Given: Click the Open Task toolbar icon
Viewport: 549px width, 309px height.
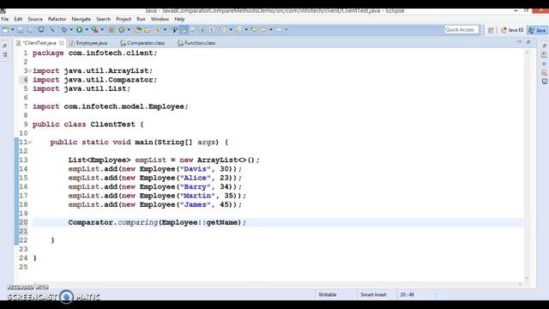Looking at the screenshot, I should (x=148, y=30).
